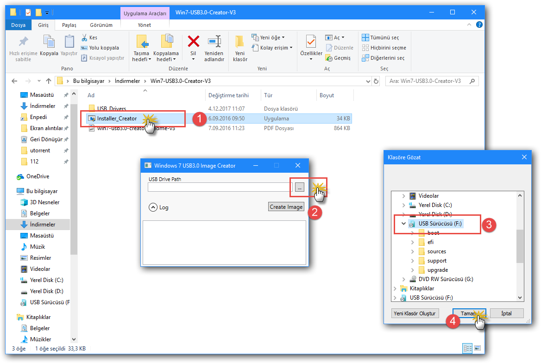Select the USB_Drivers folder
541x363 pixels.
[x=112, y=109]
